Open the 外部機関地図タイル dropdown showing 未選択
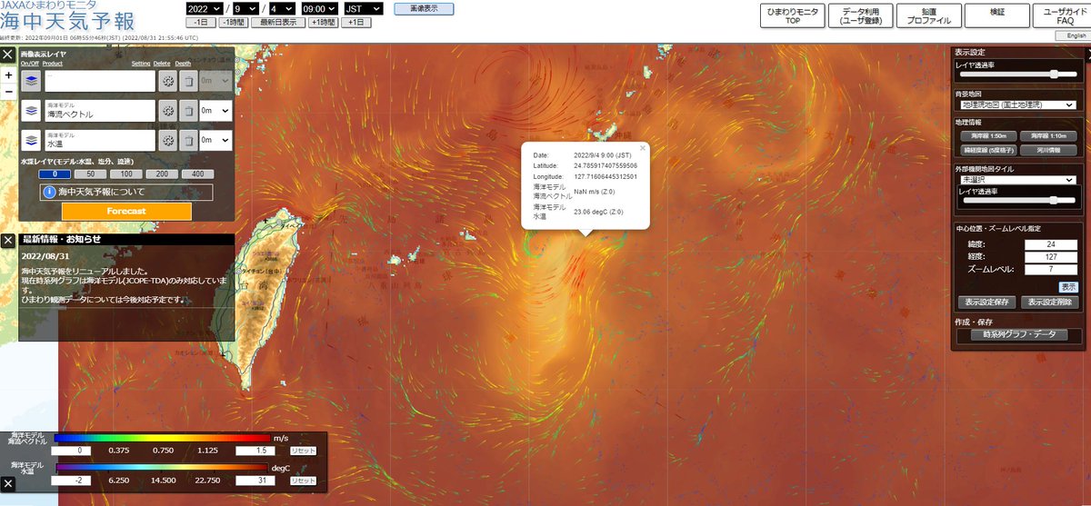Screen dimensions: 1091x506 1017,180
